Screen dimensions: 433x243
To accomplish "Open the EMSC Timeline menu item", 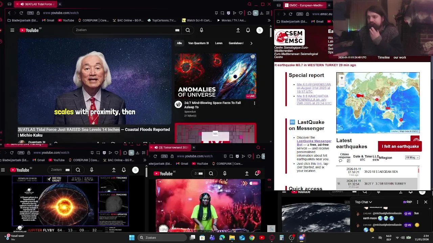I will (x=384, y=57).
